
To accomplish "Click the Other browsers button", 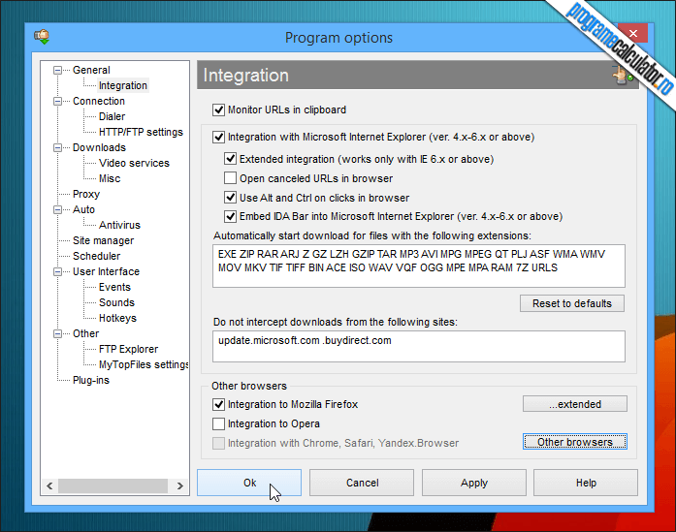I will click(575, 442).
